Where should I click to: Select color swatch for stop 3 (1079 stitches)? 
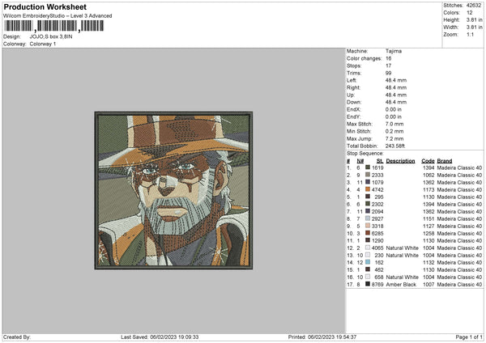click(368, 182)
